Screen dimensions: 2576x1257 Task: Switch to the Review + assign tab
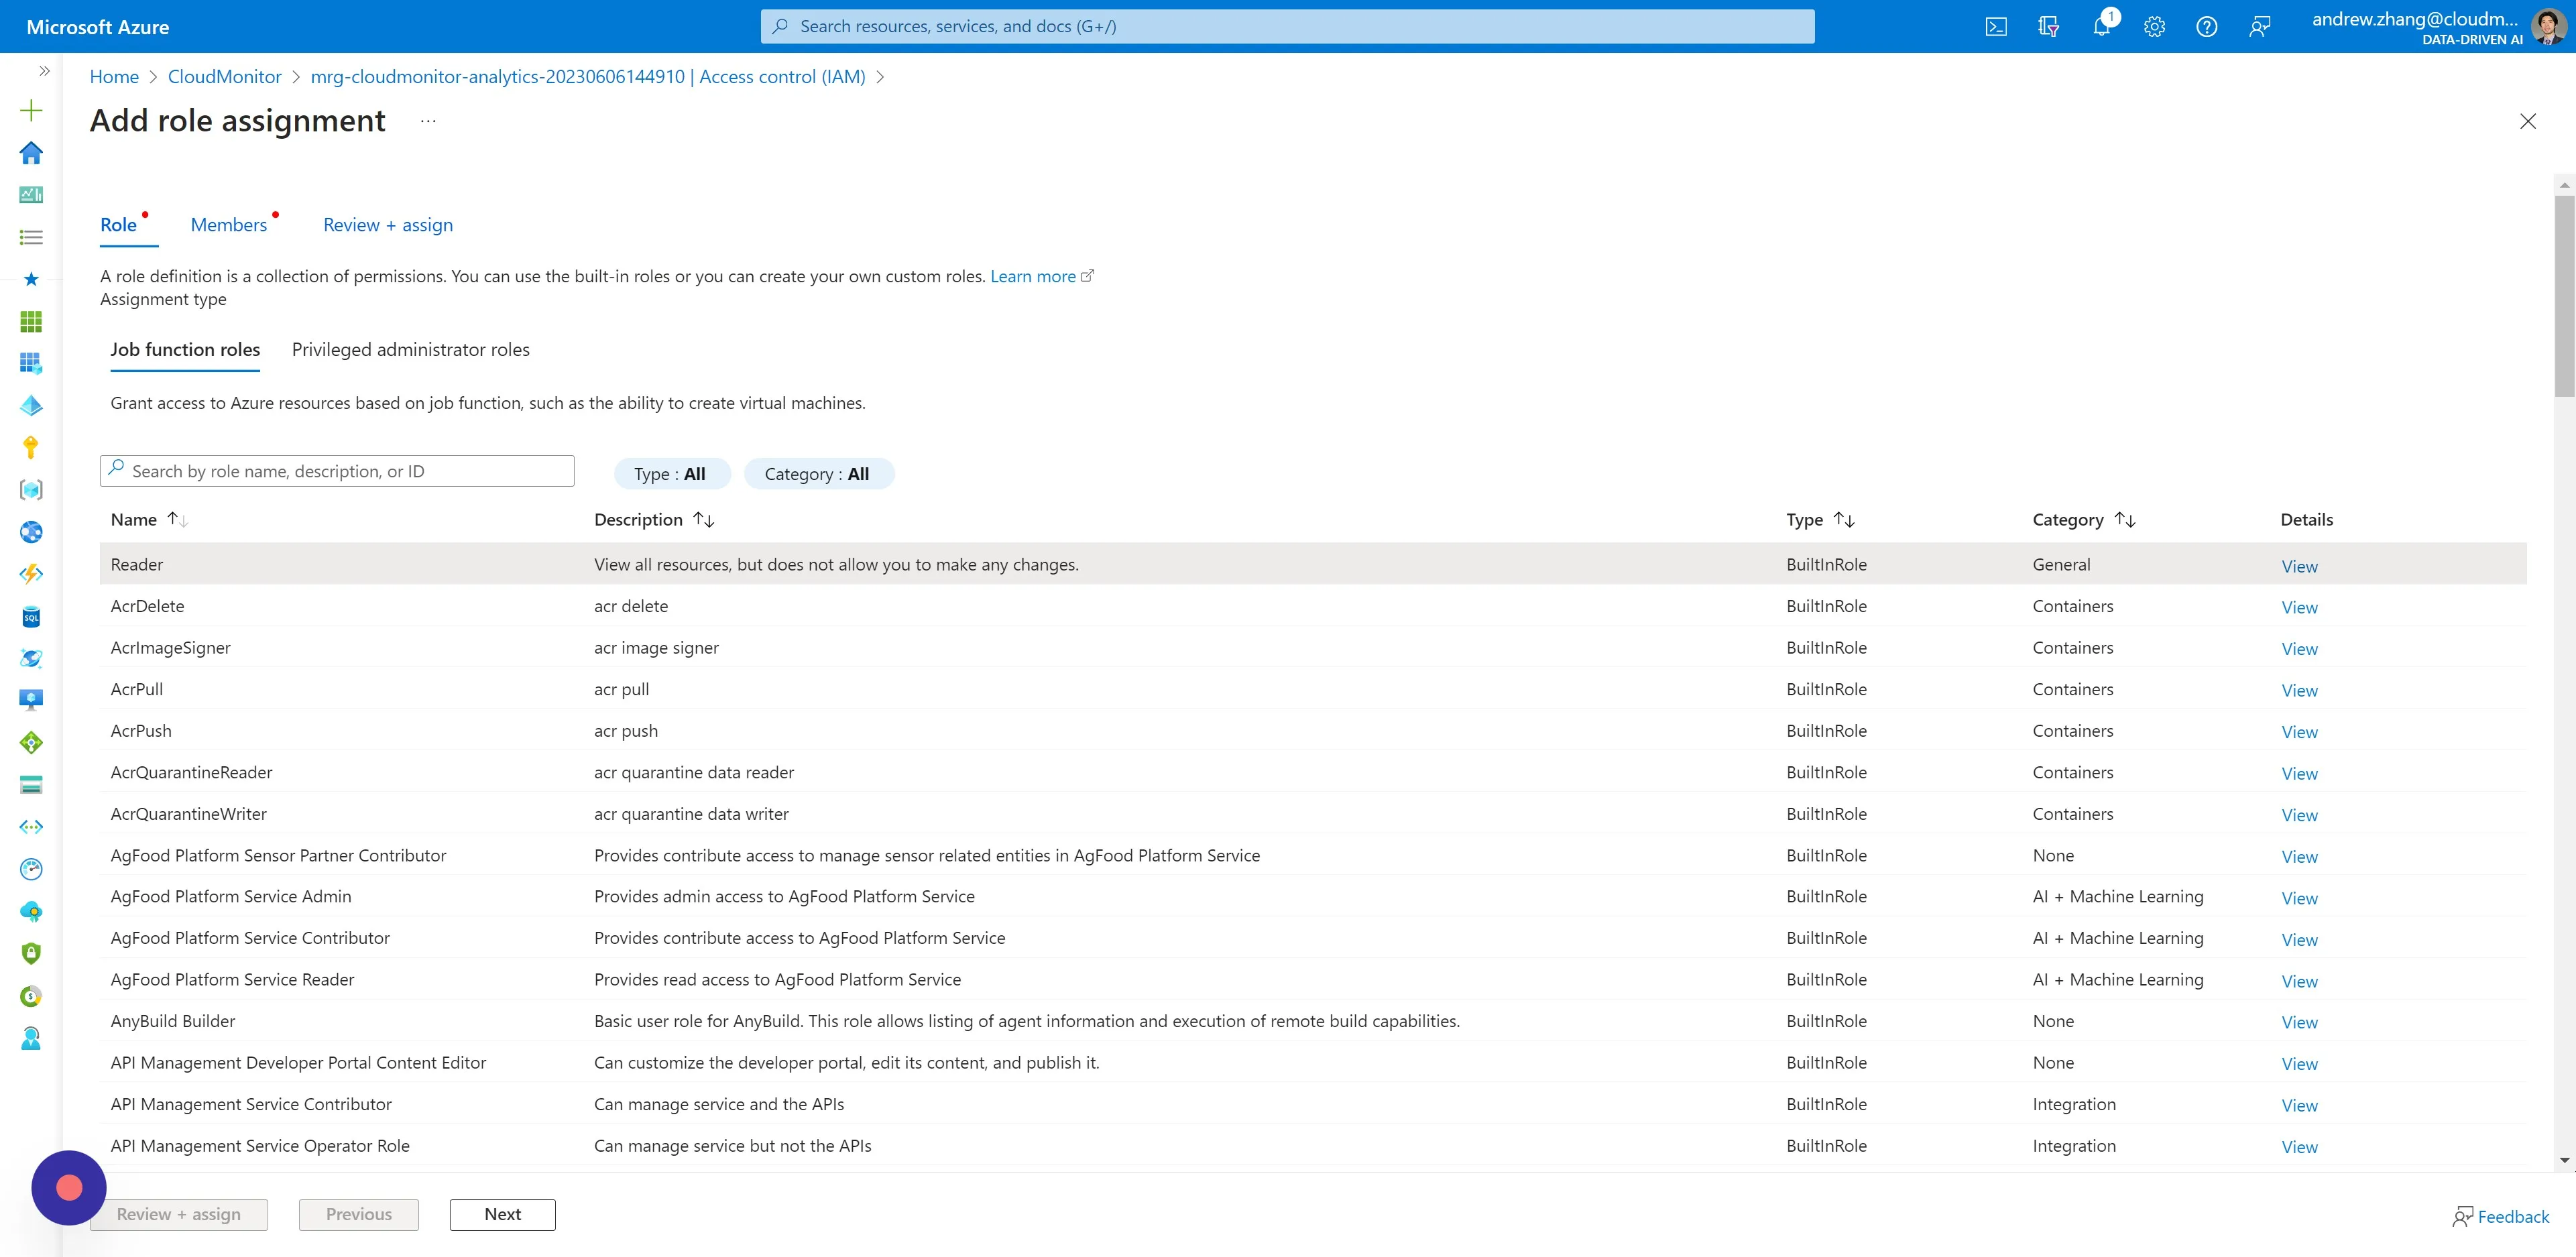(388, 225)
